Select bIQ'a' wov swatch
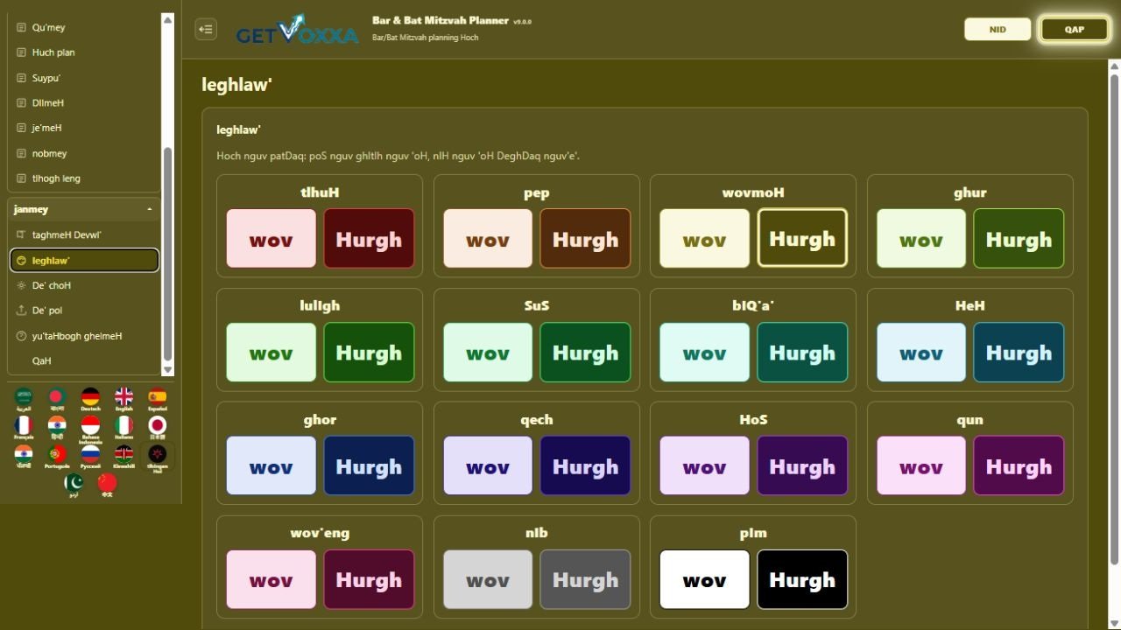Screen dimensions: 1121x630 click(704, 353)
